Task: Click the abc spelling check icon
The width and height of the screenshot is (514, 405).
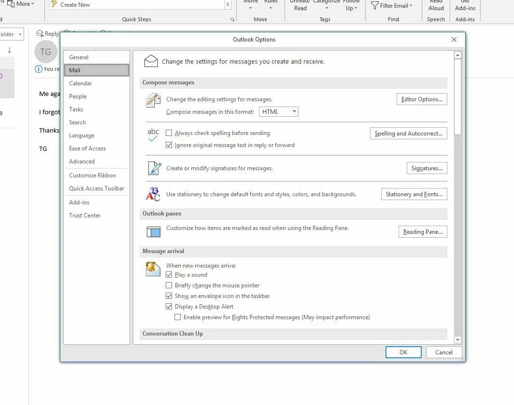Action: point(153,135)
